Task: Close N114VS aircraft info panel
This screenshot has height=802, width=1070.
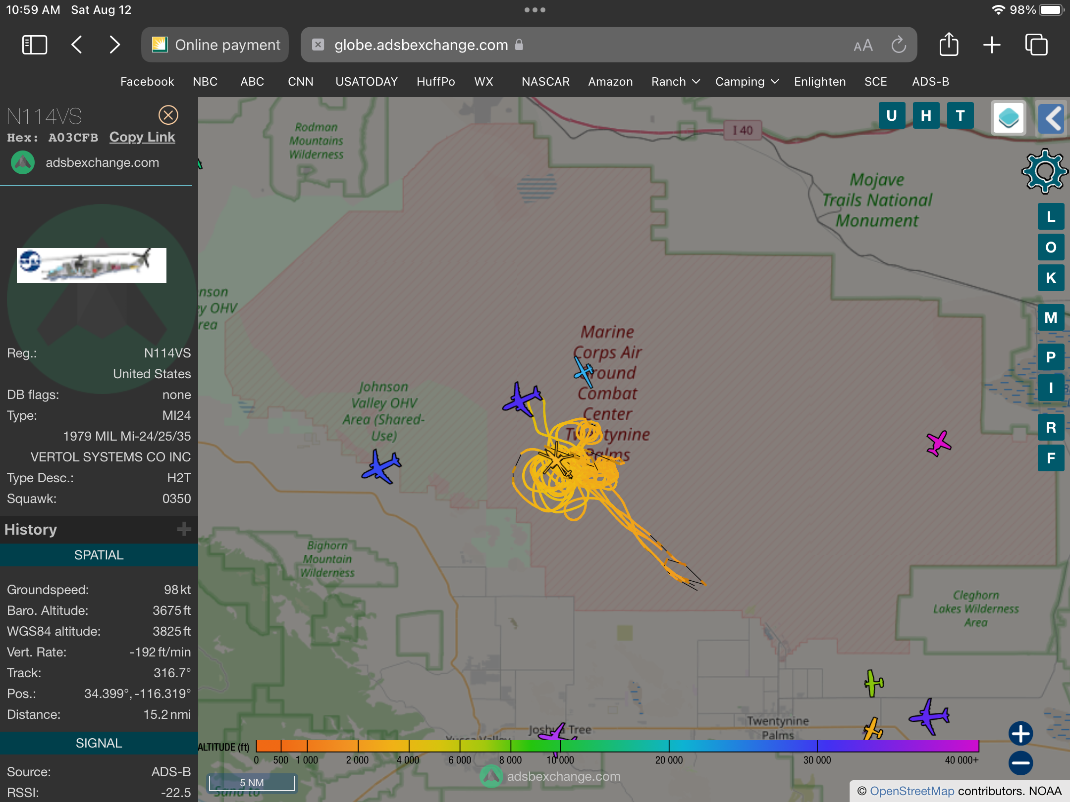Action: tap(168, 115)
